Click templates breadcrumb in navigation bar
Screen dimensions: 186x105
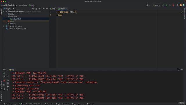click(23, 5)
